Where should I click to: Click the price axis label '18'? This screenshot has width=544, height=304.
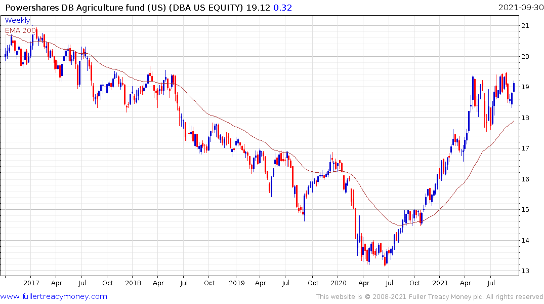point(525,118)
